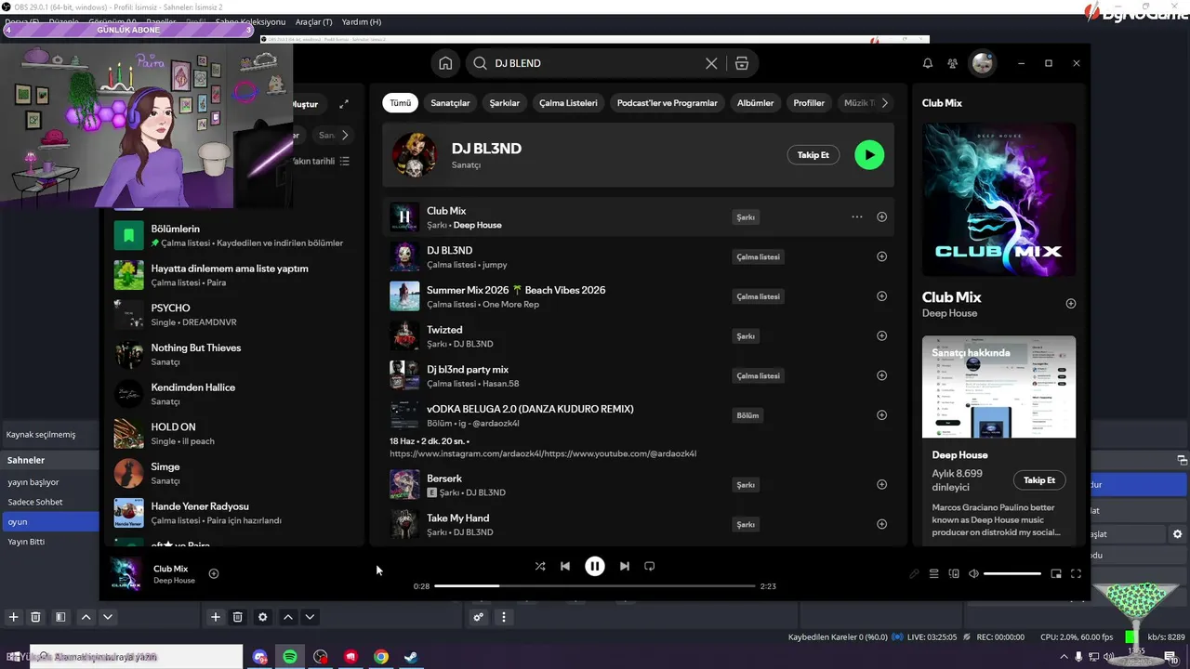1190x669 pixels.
Task: Enter Spotify fullscreen mode
Action: point(1077,574)
